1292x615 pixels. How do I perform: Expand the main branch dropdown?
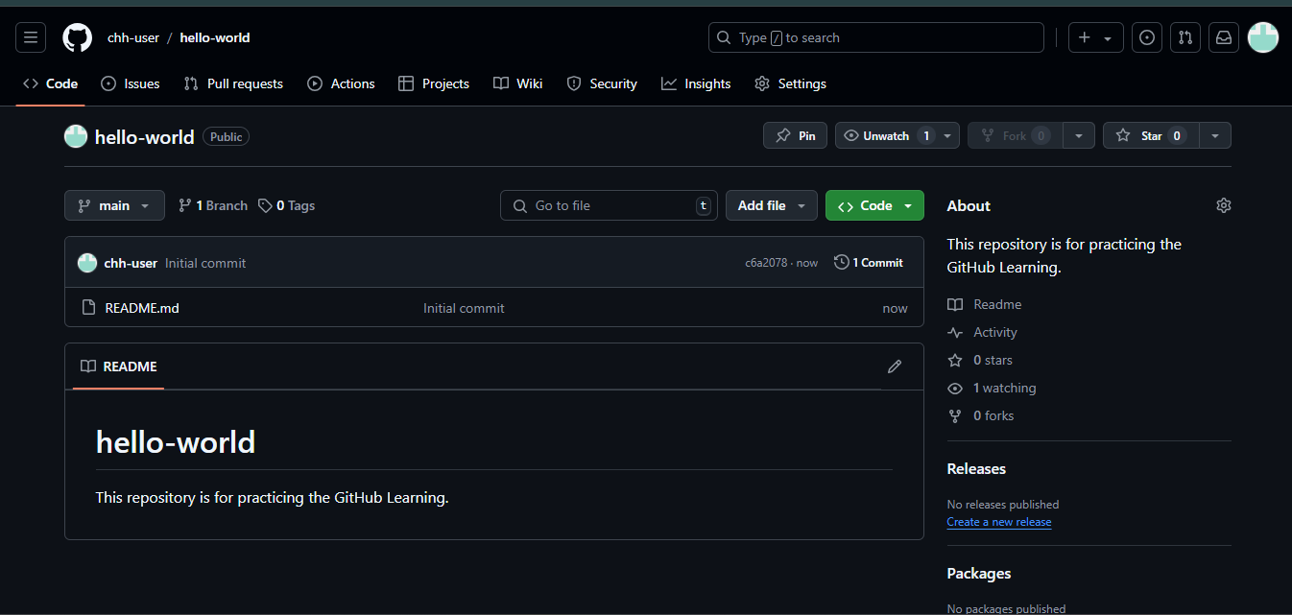point(114,205)
